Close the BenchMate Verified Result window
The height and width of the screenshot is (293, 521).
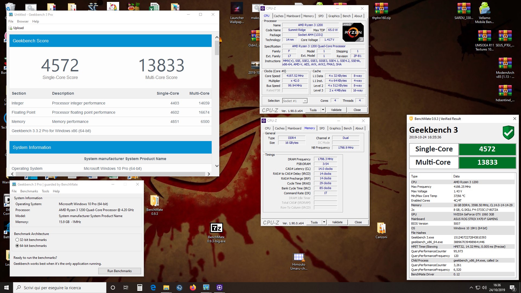coord(515,119)
